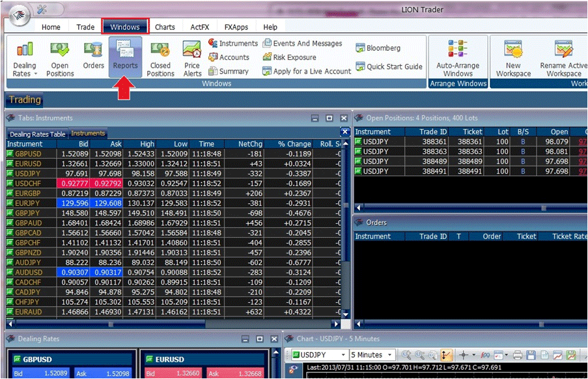Switch to the Trade ribbon tab
This screenshot has width=588, height=379.
(x=85, y=27)
